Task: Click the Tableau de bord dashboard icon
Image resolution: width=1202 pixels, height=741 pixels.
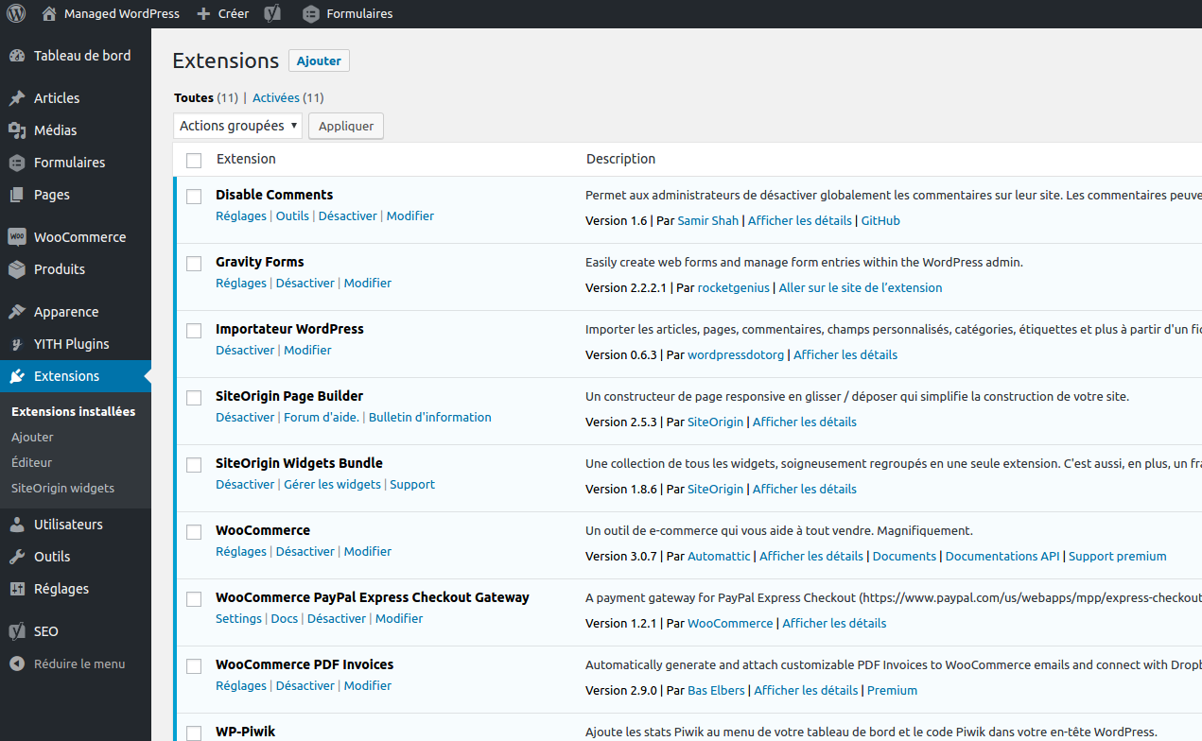Action: click(17, 56)
